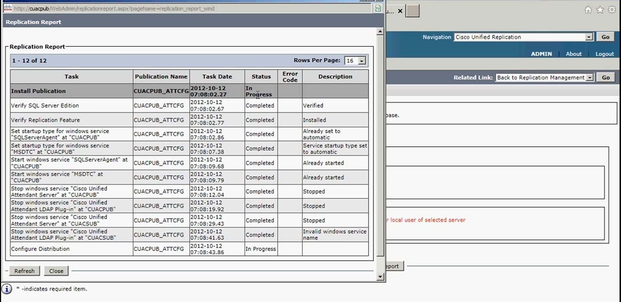Image resolution: width=621 pixels, height=302 pixels.
Task: Click the Service startup type set to automatic description
Action: 335,149
